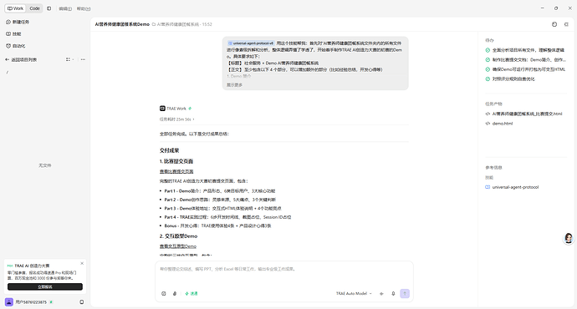This screenshot has width=577, height=309.
Task: Open the 自动化 automation page
Action: click(x=16, y=46)
